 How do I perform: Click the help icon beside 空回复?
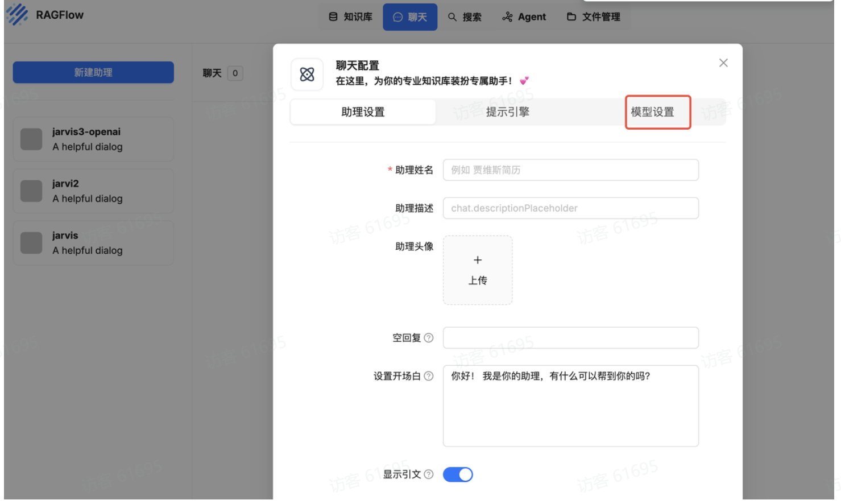click(429, 338)
